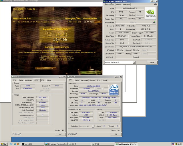Click the Device ID field '10DE - 0151'
Image resolution: width=183 pixels, height=146 pixels.
click(x=120, y=26)
